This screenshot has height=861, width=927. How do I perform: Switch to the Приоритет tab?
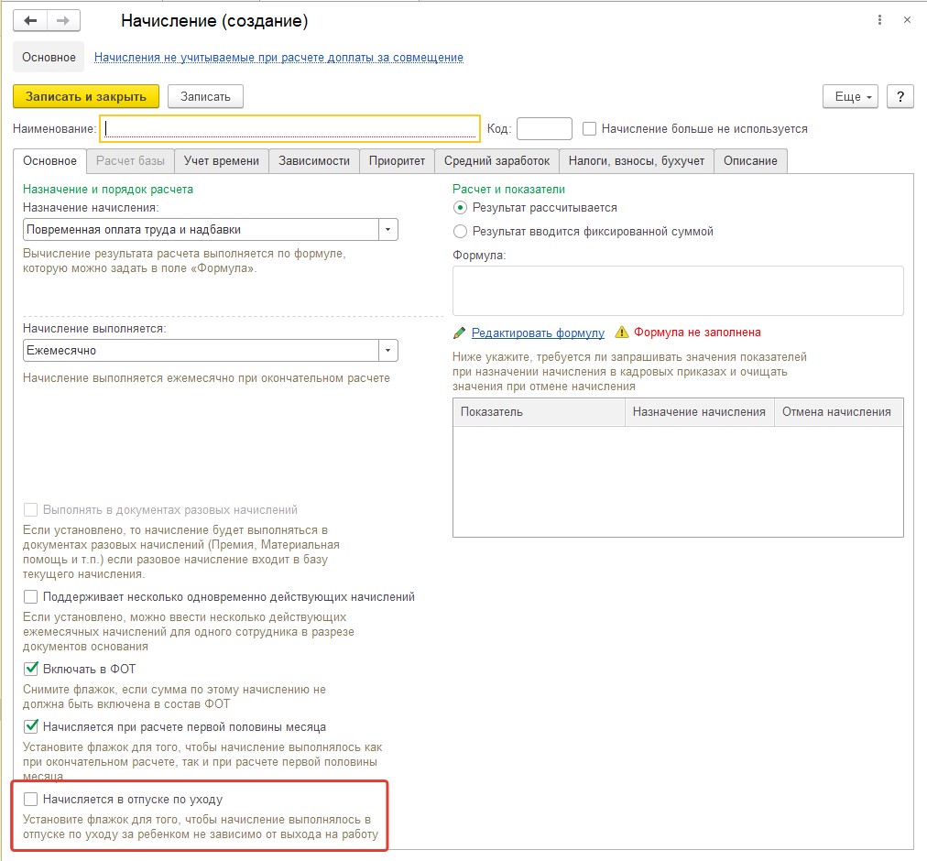(397, 161)
